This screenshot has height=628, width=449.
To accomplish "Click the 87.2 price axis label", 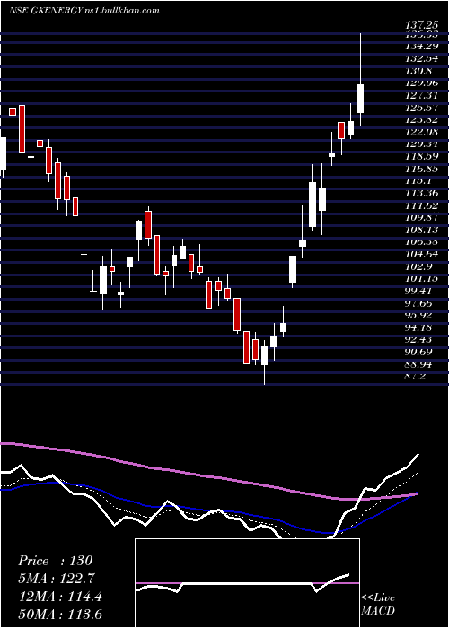I will [x=416, y=377].
